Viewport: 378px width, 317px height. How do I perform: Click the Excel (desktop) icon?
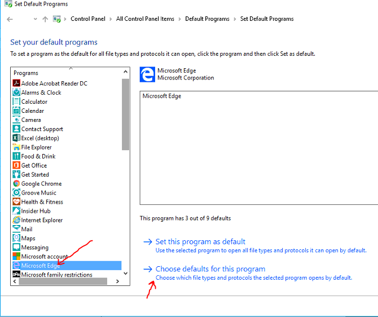[16, 138]
